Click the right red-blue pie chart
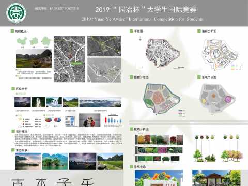 click(x=58, y=120)
